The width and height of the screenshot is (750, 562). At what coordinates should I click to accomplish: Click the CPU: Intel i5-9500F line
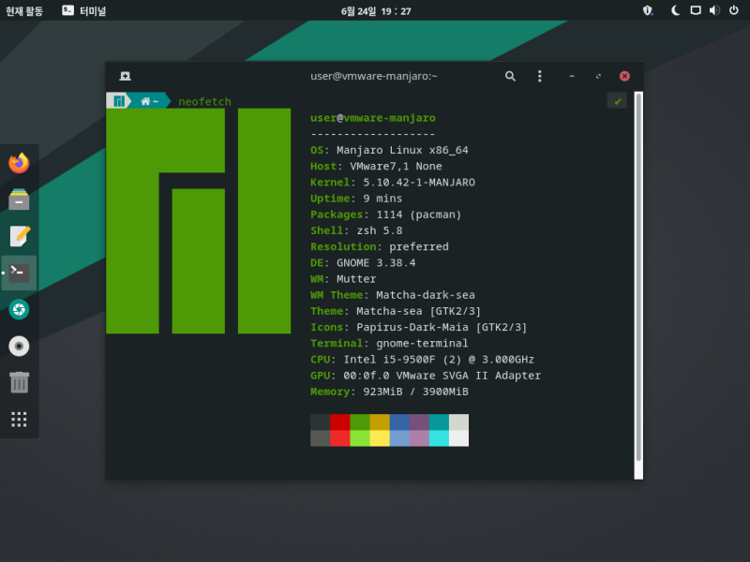[x=423, y=360]
